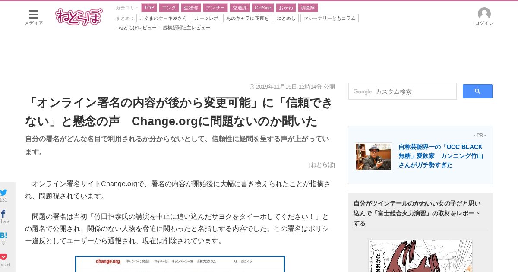The width and height of the screenshot is (518, 272).
Task: Select the GirlSide category tab
Action: coord(263,8)
